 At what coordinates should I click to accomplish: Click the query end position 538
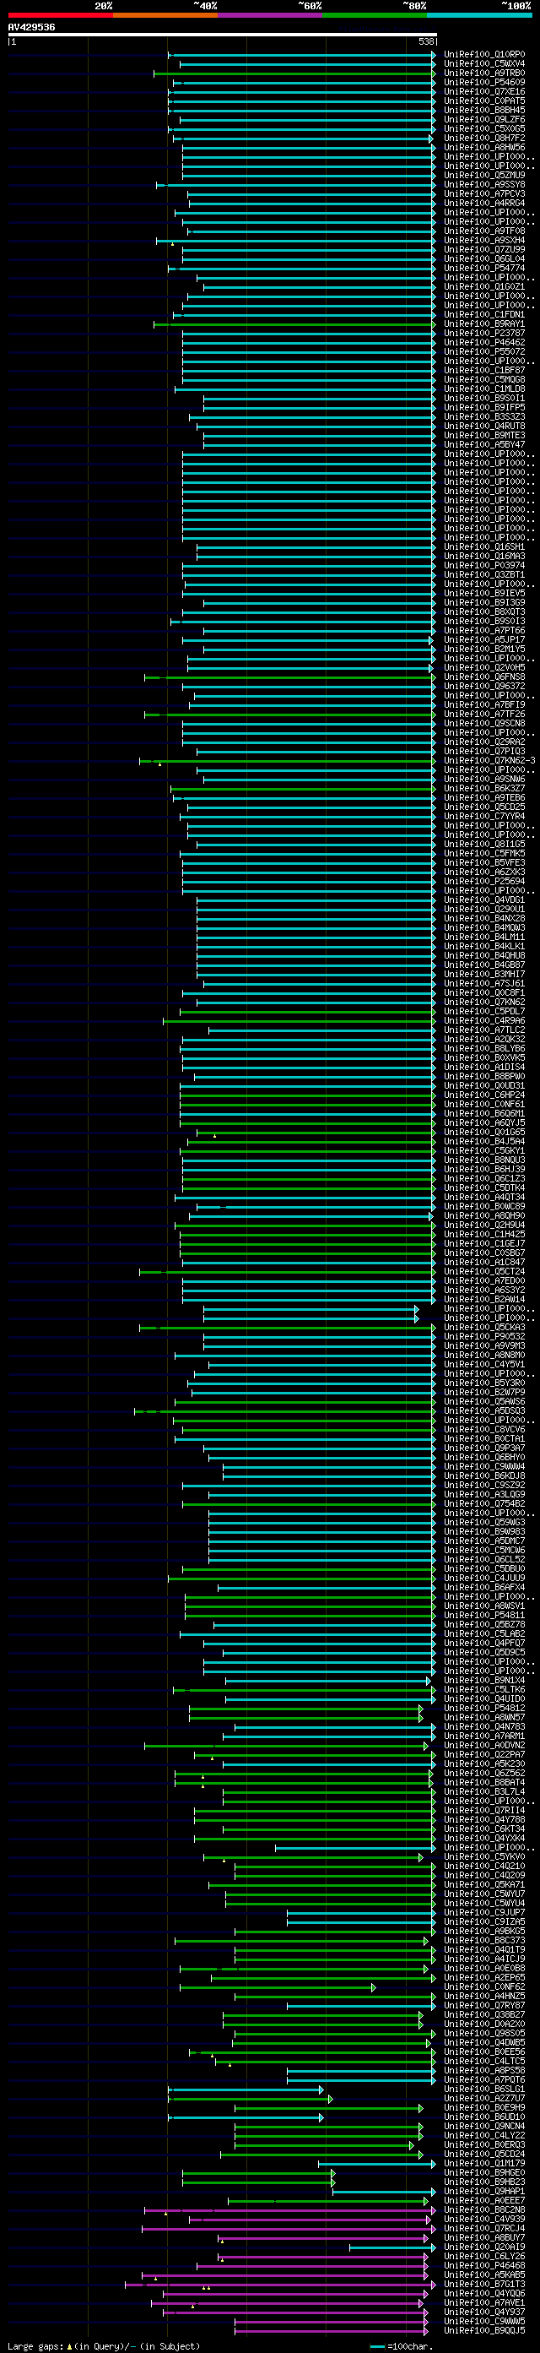click(427, 41)
